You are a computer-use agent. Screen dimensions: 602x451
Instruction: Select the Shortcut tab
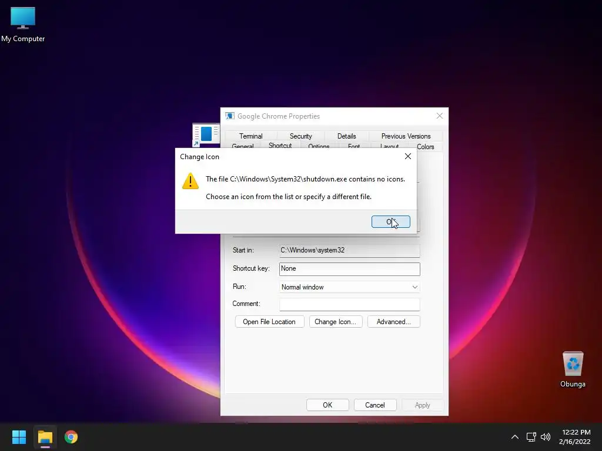click(280, 145)
